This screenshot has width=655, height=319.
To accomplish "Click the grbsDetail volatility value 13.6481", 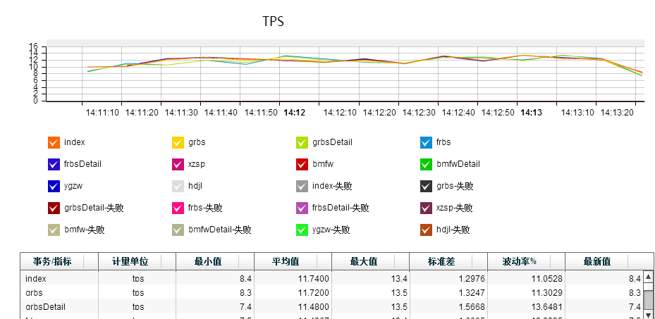I will point(548,307).
